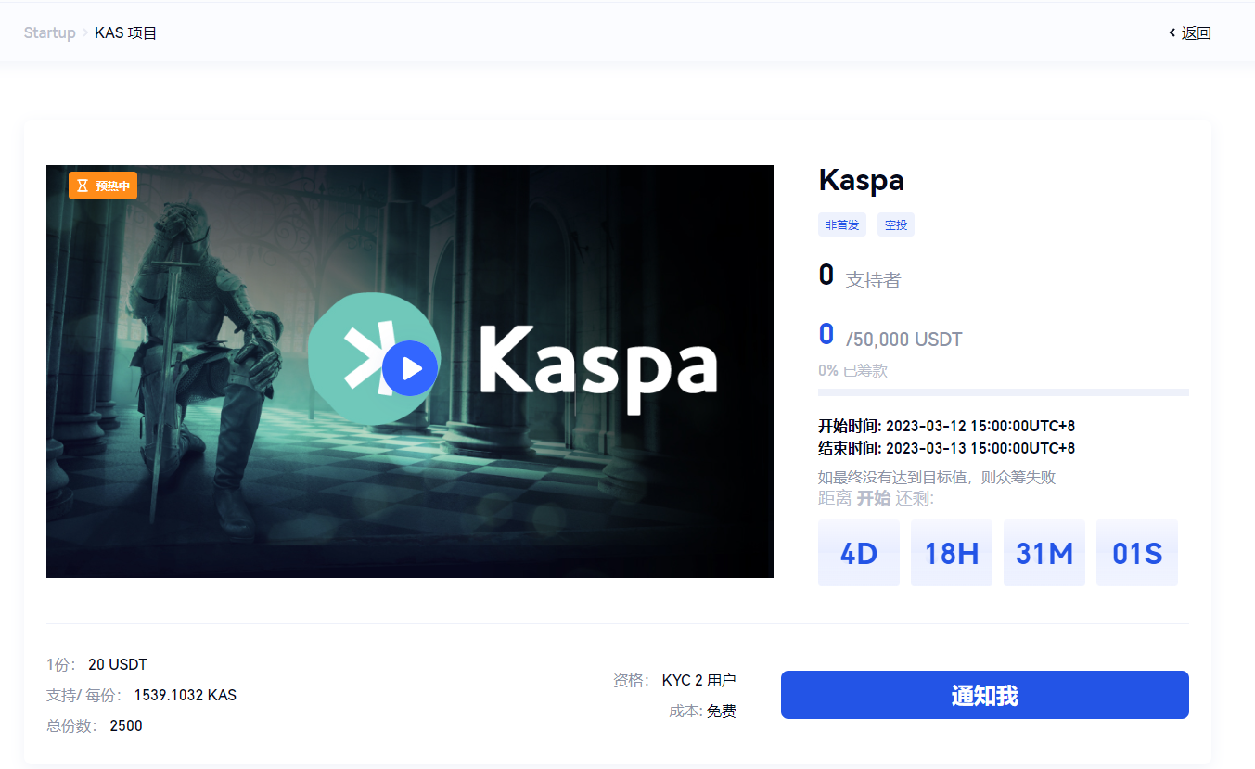The width and height of the screenshot is (1255, 769).
Task: Click the 空投 airdrop tag
Action: [896, 224]
